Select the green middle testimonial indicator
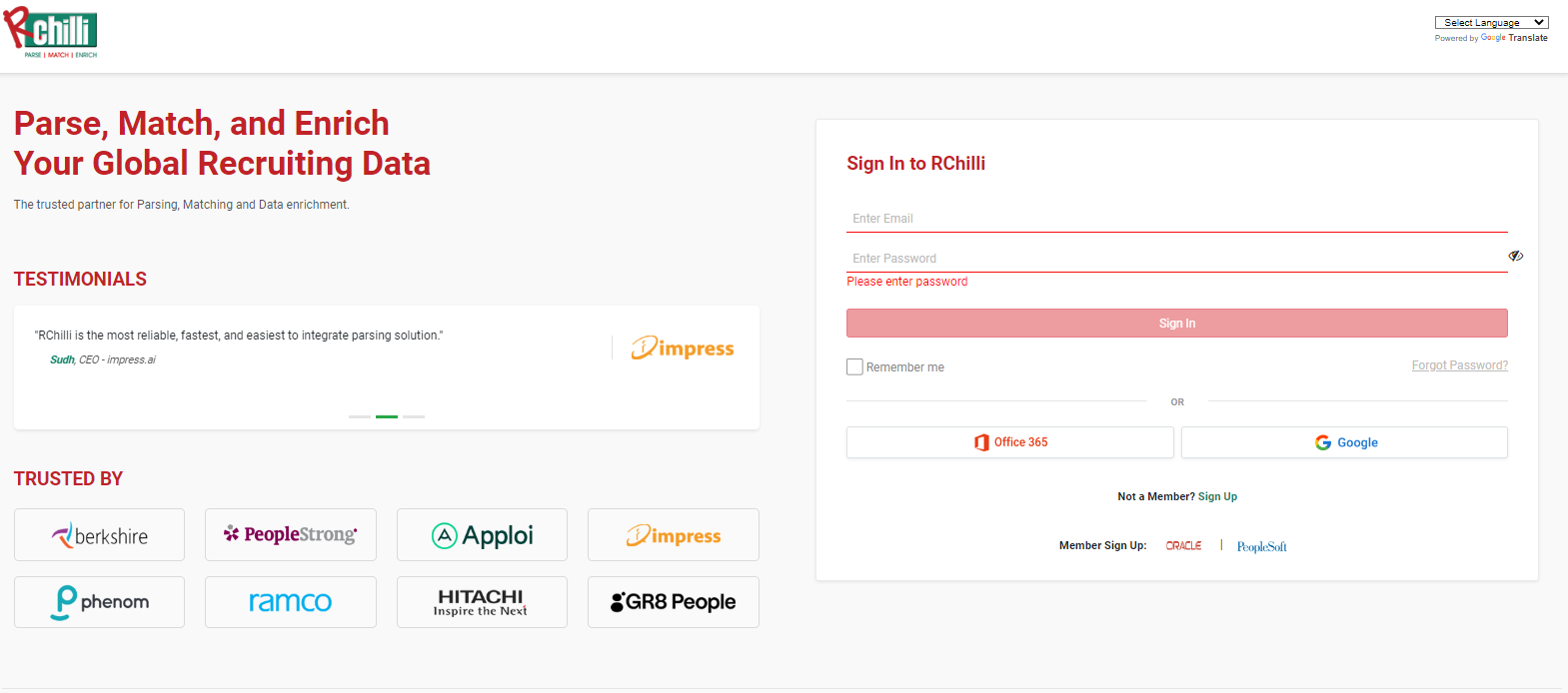 387,416
